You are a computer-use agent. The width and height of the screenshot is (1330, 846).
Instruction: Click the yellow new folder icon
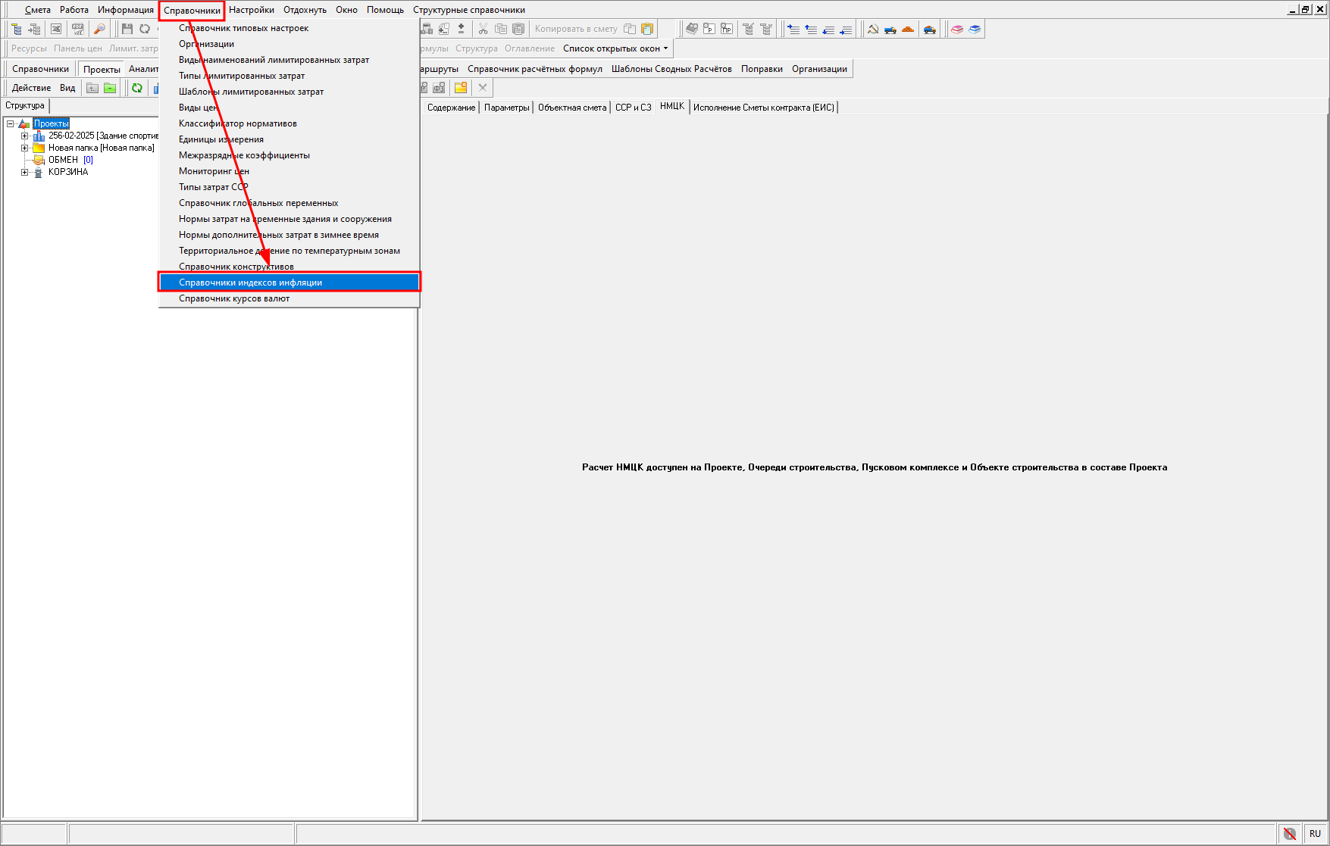pyautogui.click(x=461, y=88)
